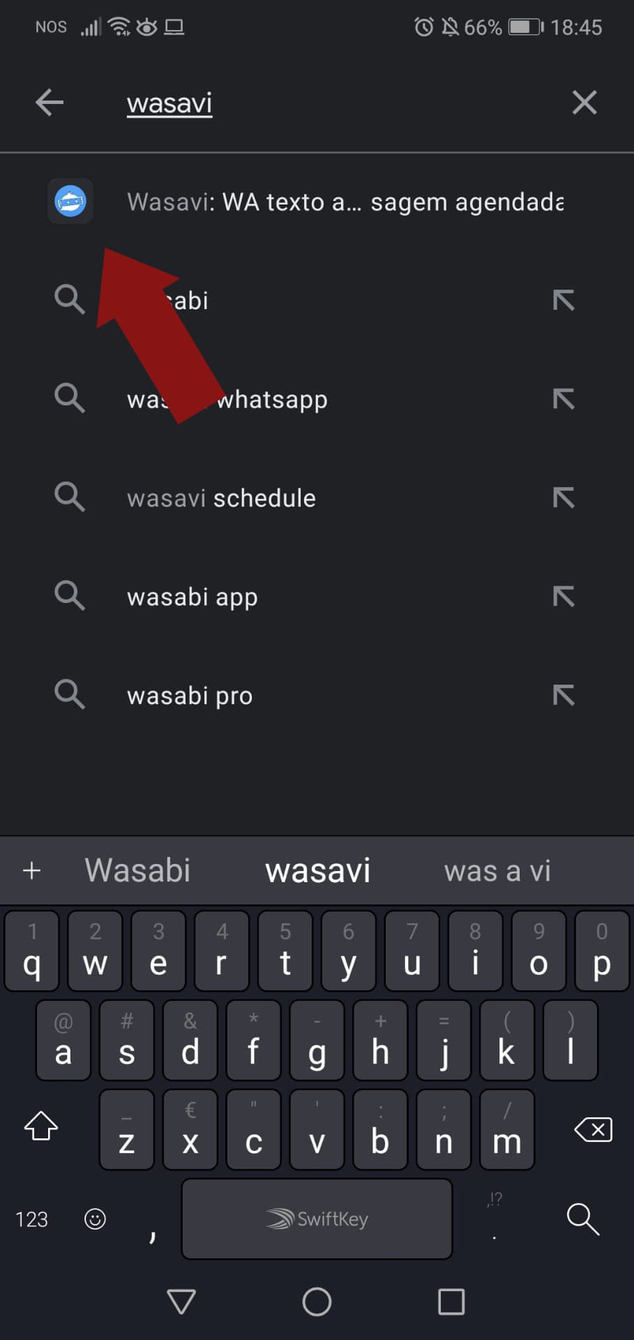Tap the Android home navigation button

tap(317, 1302)
